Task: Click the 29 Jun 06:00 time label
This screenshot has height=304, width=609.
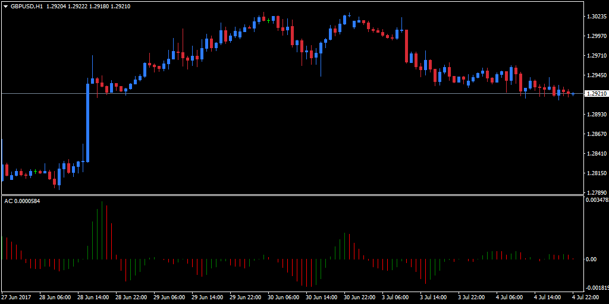Action: click(x=169, y=297)
